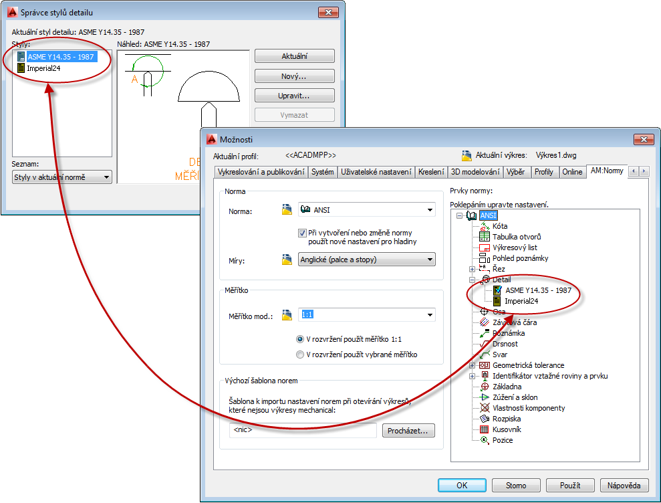Click the detail style preview thumbnail
The width and height of the screenshot is (661, 503).
[x=183, y=117]
